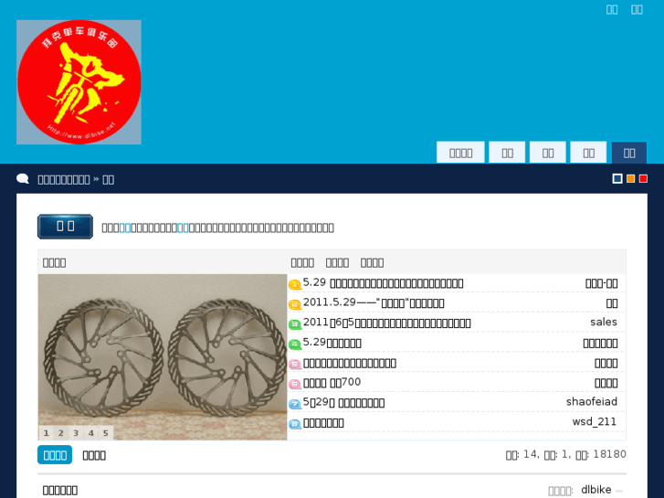
Task: Click the pink rank 5 icon
Action: tap(295, 364)
